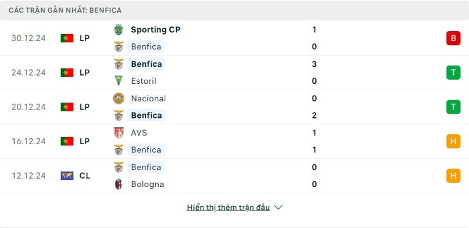
Task: Select highlighted Benfica in the Nacional match
Action: tap(147, 115)
